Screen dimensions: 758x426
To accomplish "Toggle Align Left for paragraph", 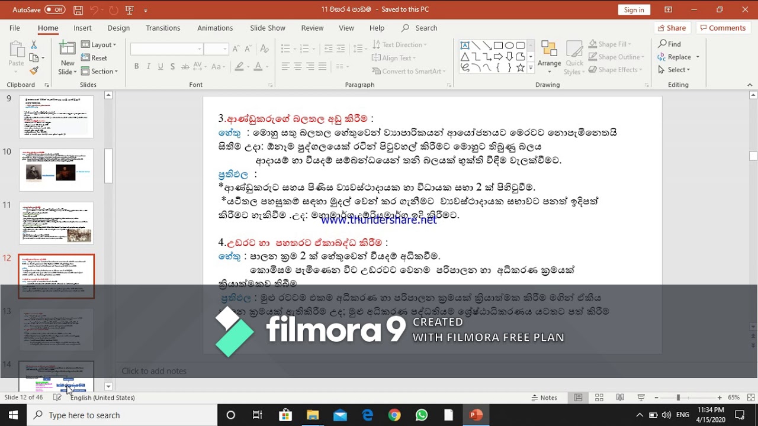I will point(285,66).
